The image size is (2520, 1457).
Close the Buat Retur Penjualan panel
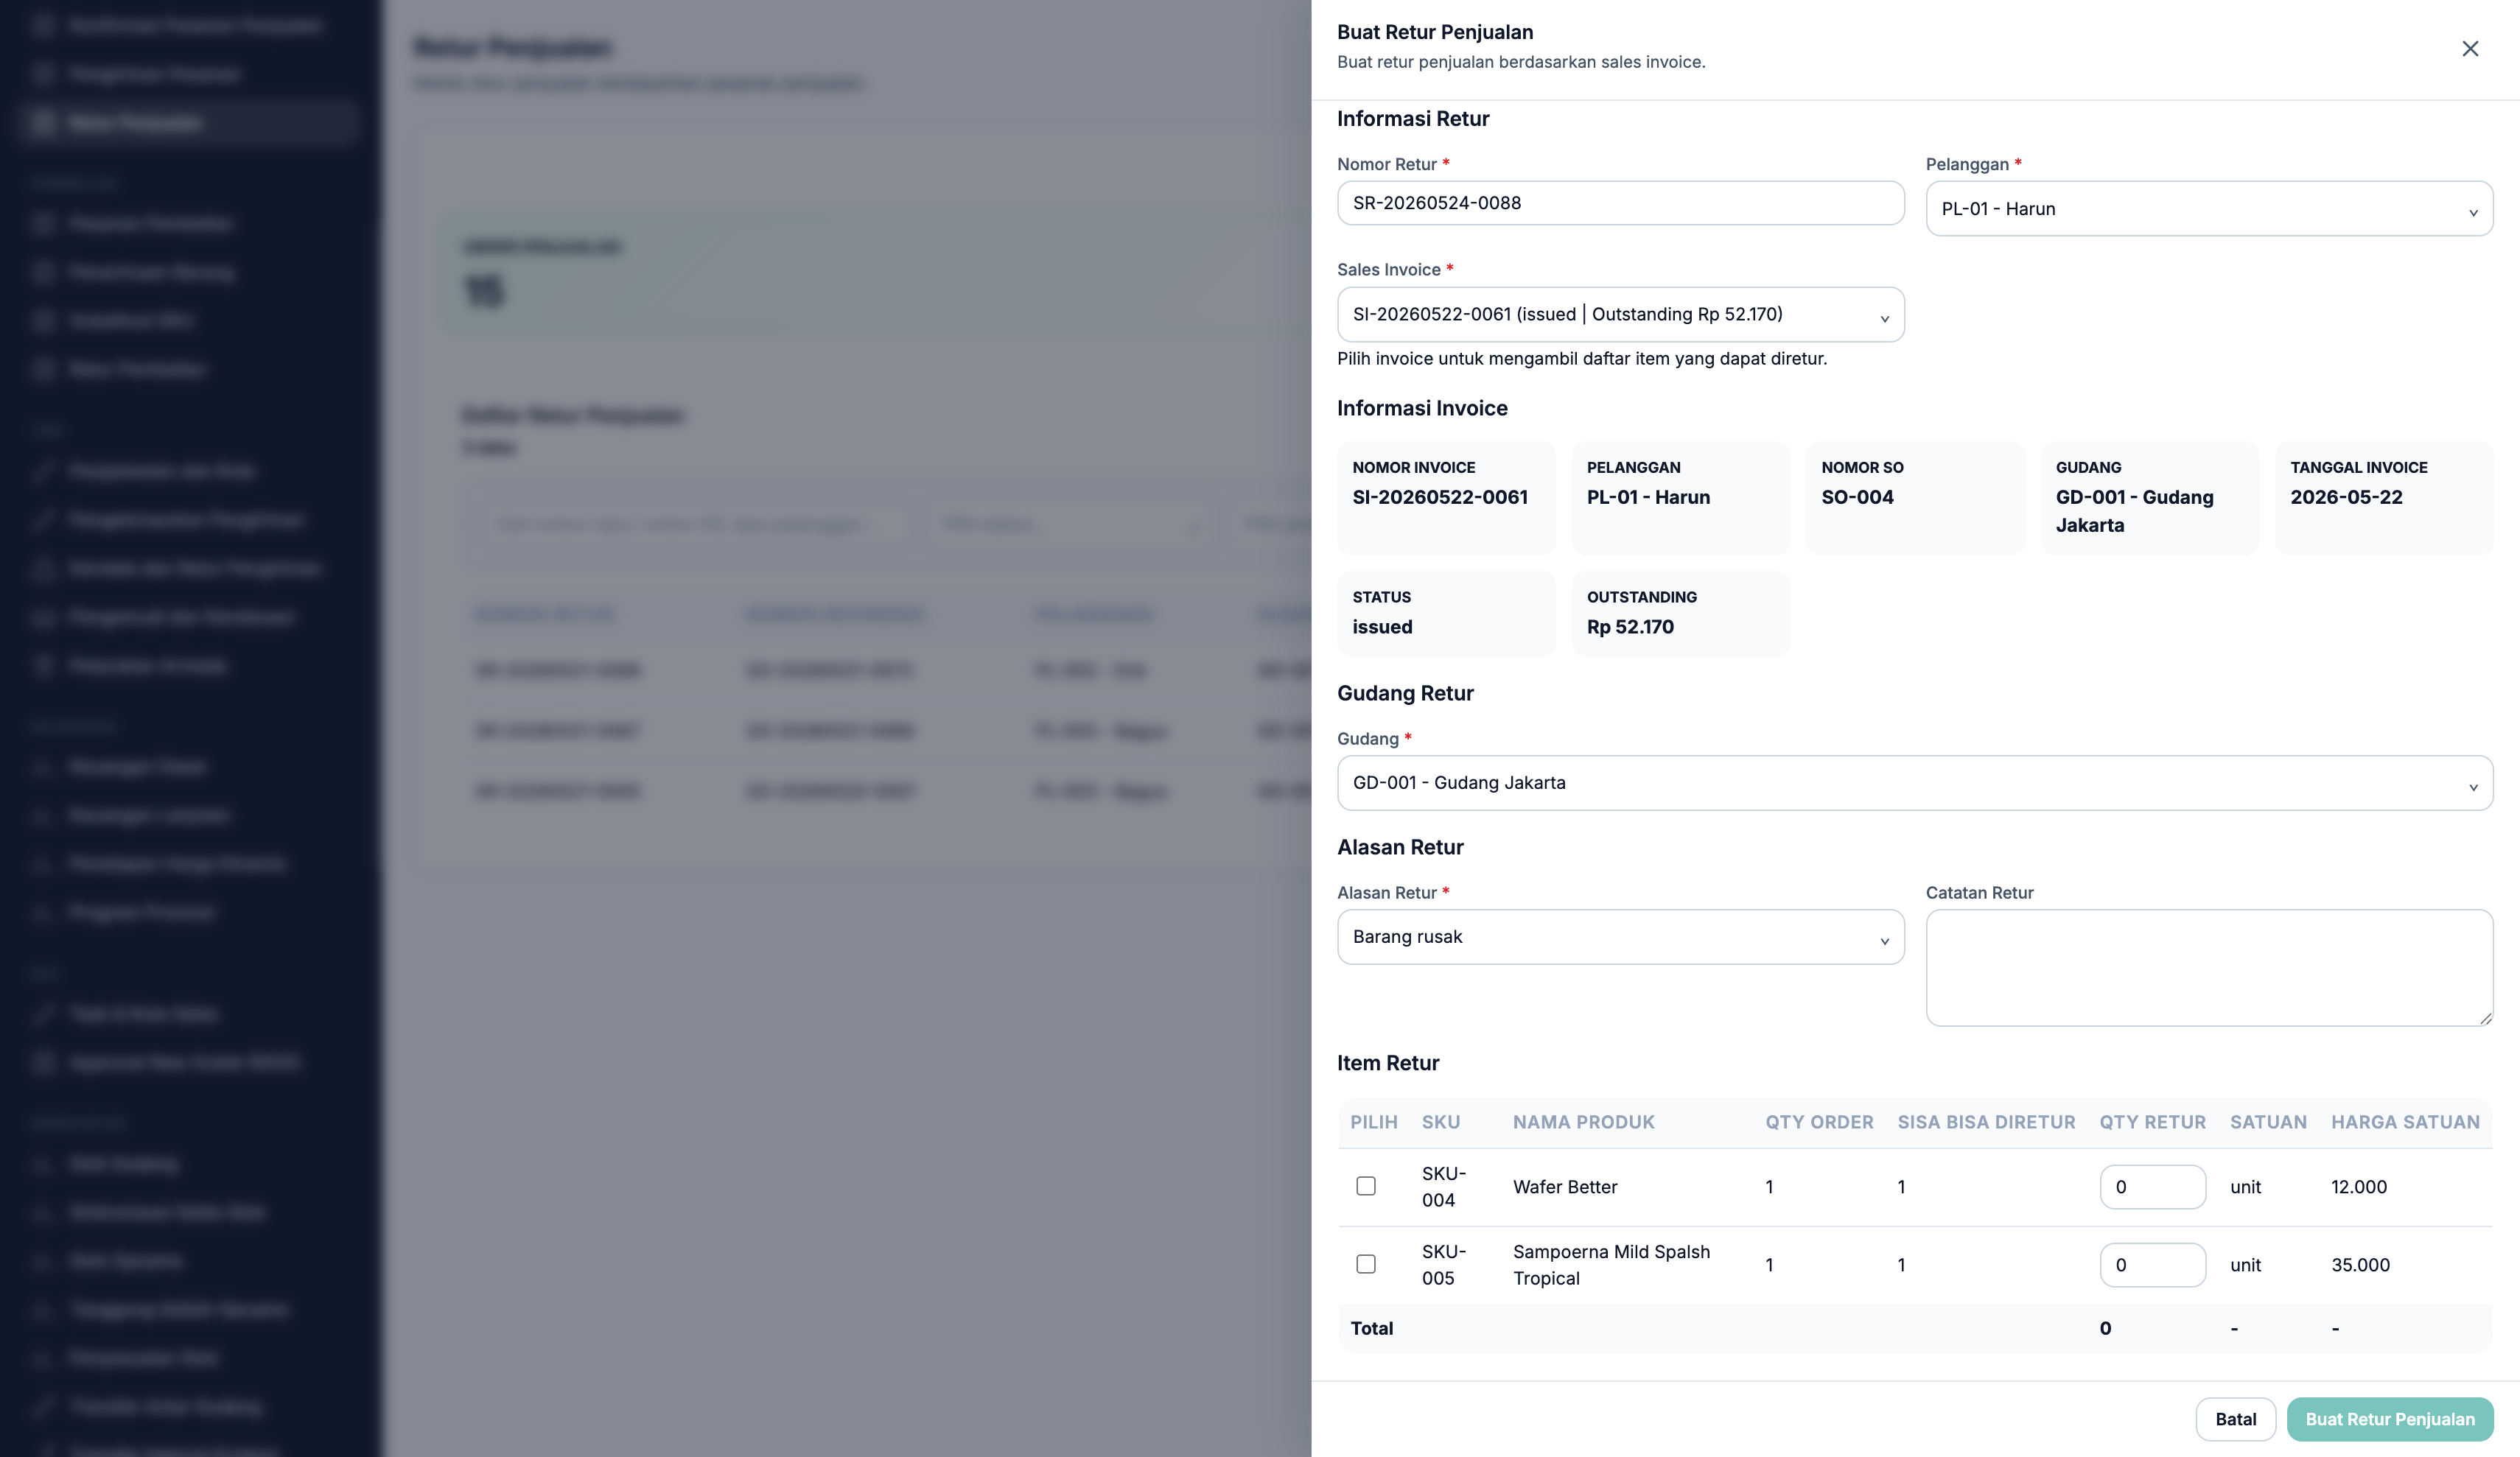pos(2469,48)
